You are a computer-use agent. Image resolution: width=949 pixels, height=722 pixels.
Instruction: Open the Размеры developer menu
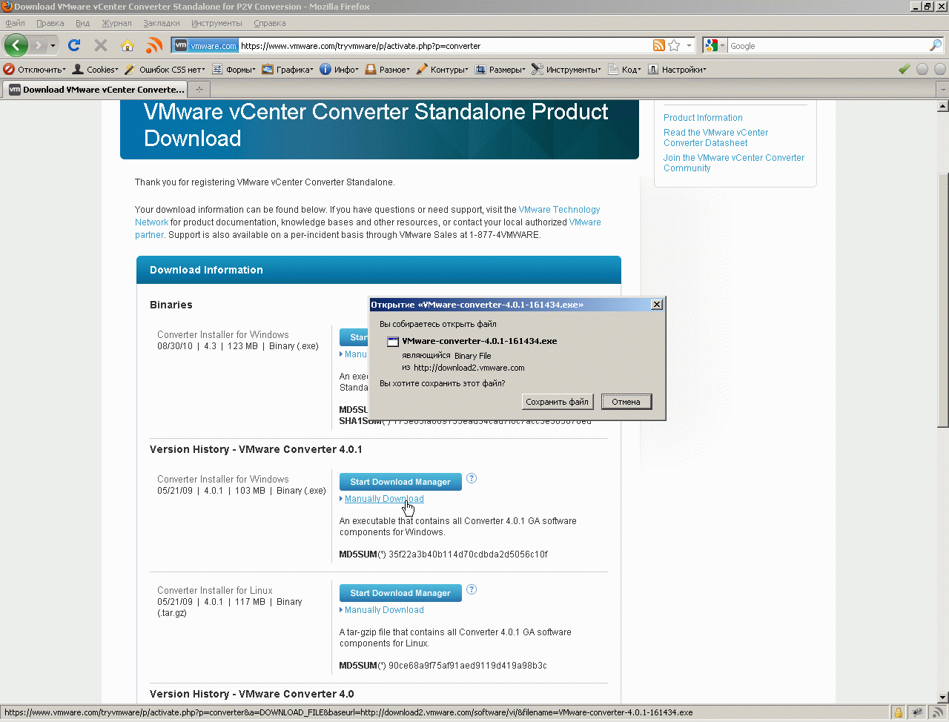tap(500, 70)
